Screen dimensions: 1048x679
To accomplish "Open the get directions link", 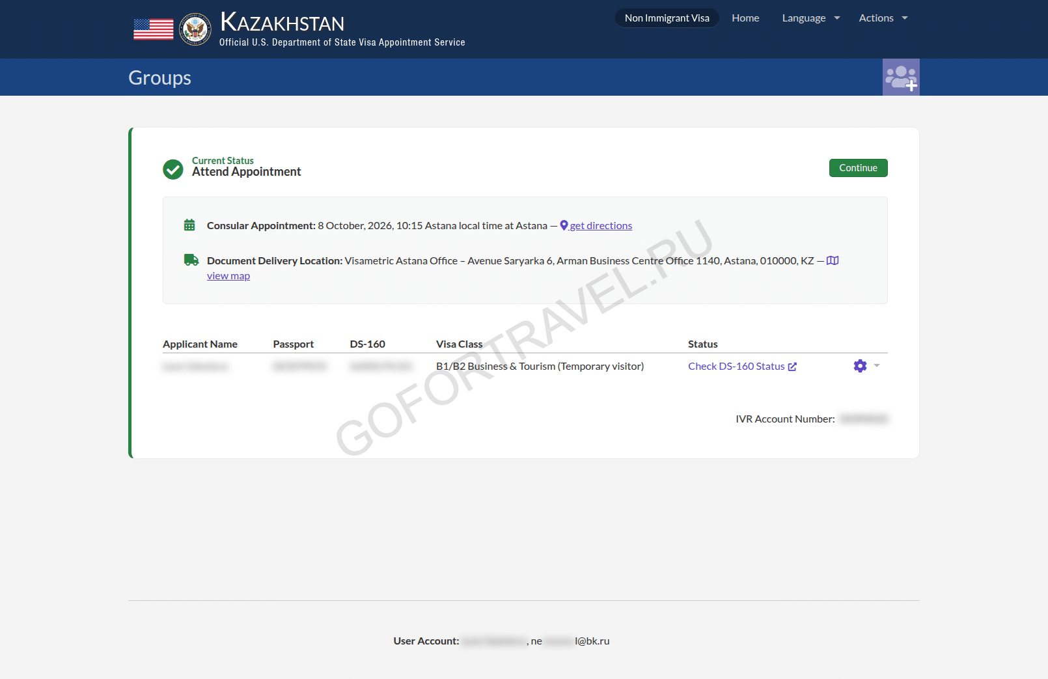I will tap(601, 225).
